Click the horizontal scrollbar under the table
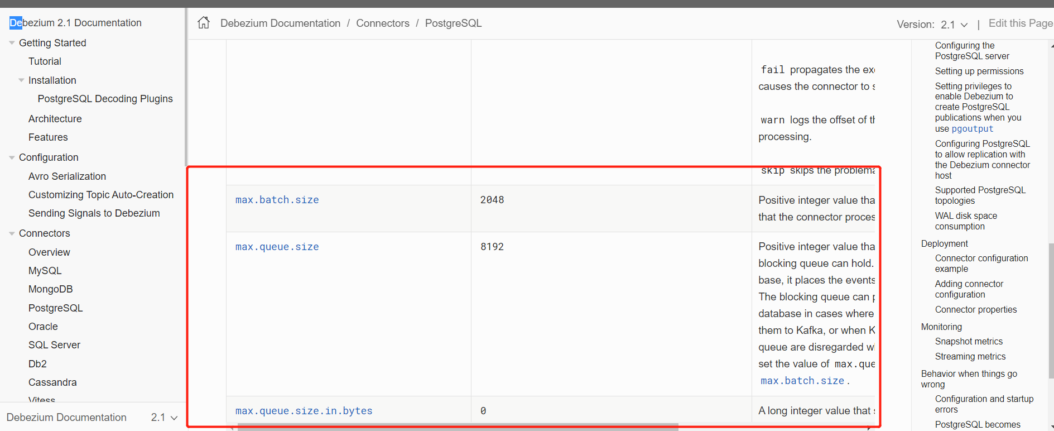Screen dimensions: 1054x431 [x=458, y=427]
